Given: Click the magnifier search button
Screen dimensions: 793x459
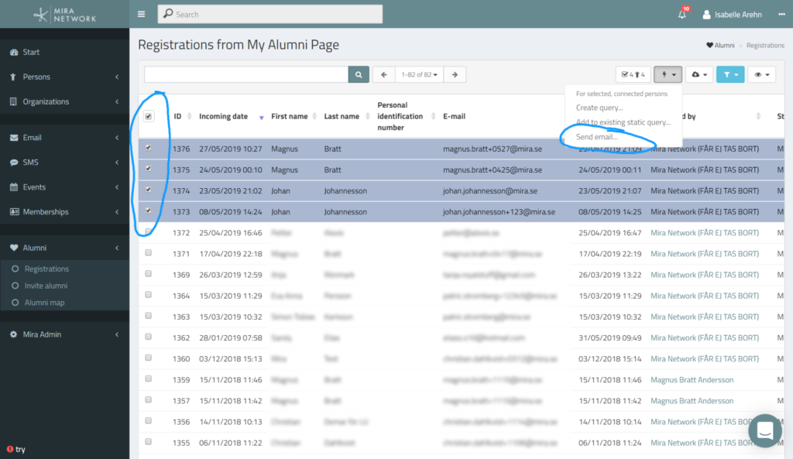Looking at the screenshot, I should 359,74.
